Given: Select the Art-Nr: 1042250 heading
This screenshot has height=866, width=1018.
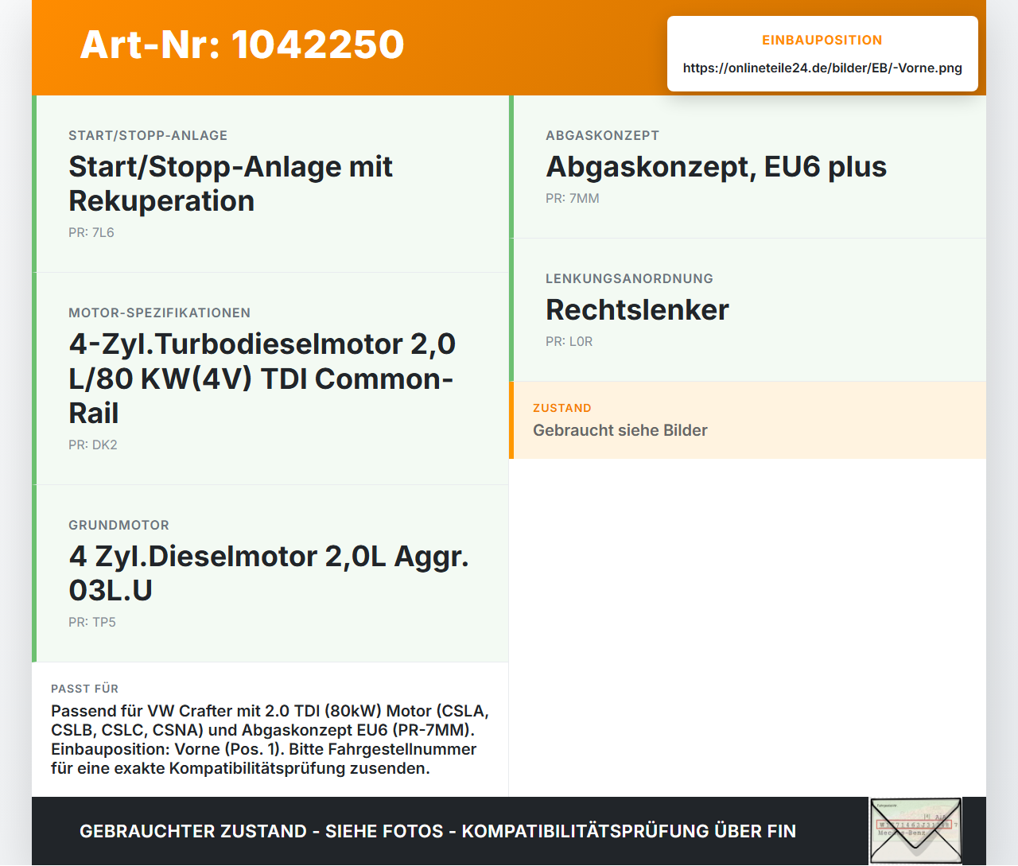Looking at the screenshot, I should [243, 45].
